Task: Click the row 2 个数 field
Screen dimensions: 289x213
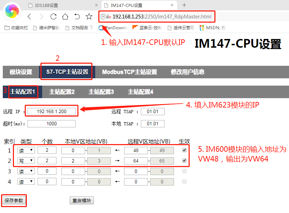Action: pyautogui.click(x=47, y=161)
